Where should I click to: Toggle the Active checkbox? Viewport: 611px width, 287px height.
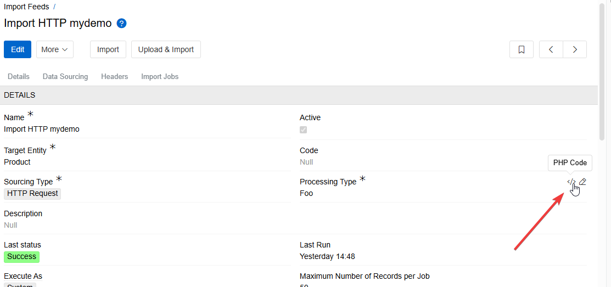click(x=303, y=130)
